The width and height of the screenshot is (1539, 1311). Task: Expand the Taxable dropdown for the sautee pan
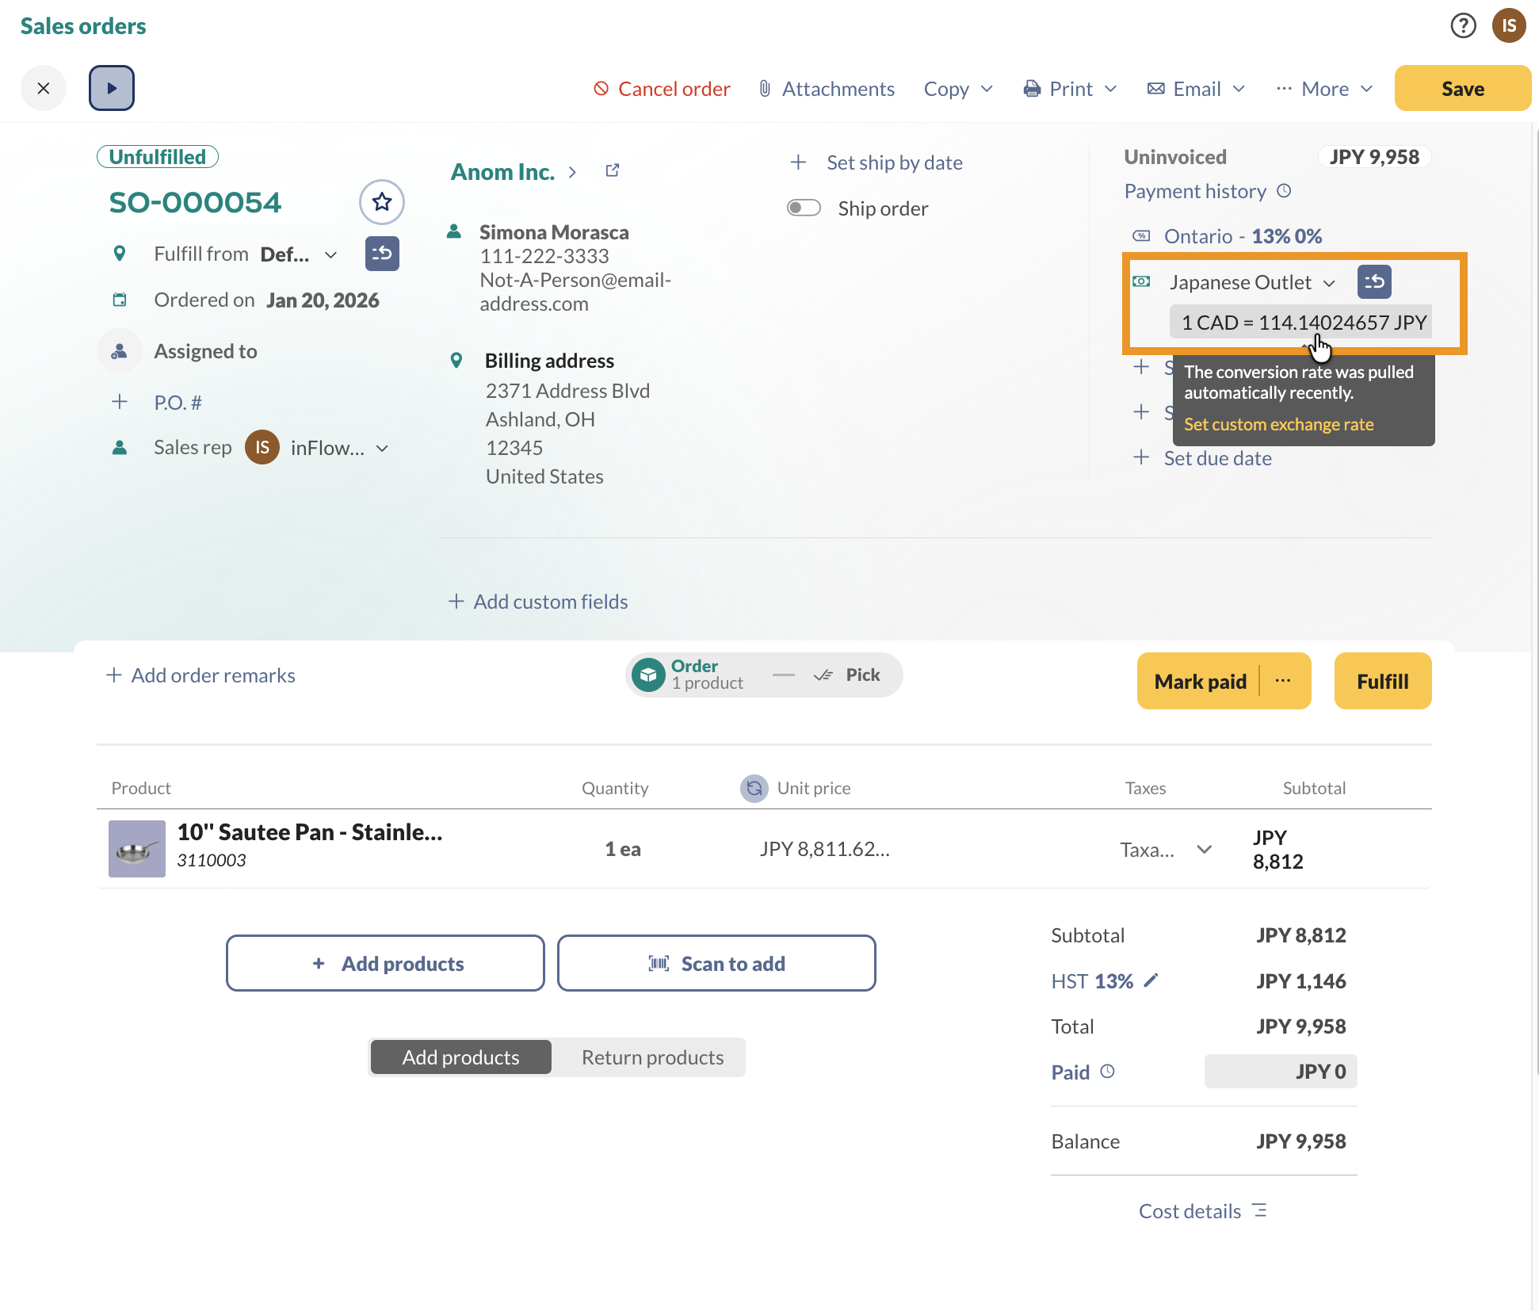[1205, 849]
